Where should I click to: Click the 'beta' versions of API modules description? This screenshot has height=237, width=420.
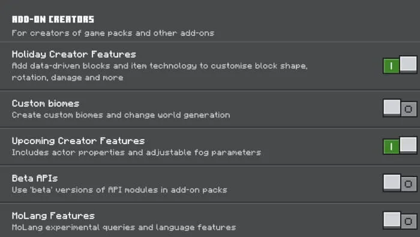(119, 190)
